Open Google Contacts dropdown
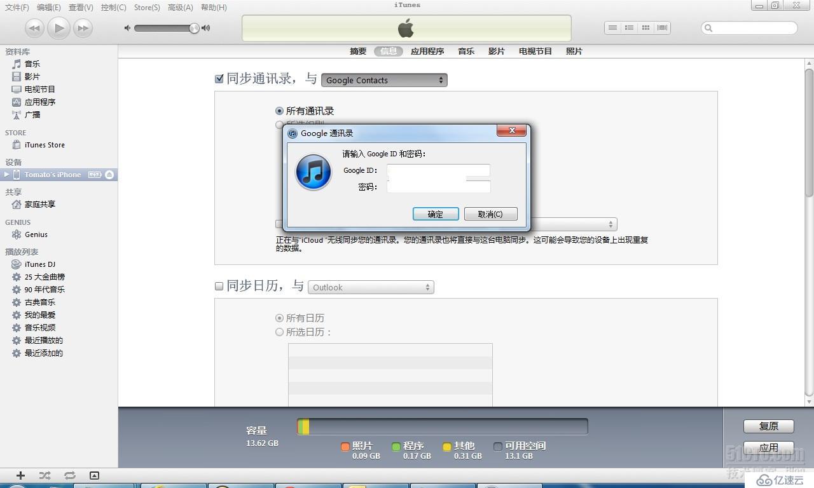The height and width of the screenshot is (488, 814). [x=384, y=80]
